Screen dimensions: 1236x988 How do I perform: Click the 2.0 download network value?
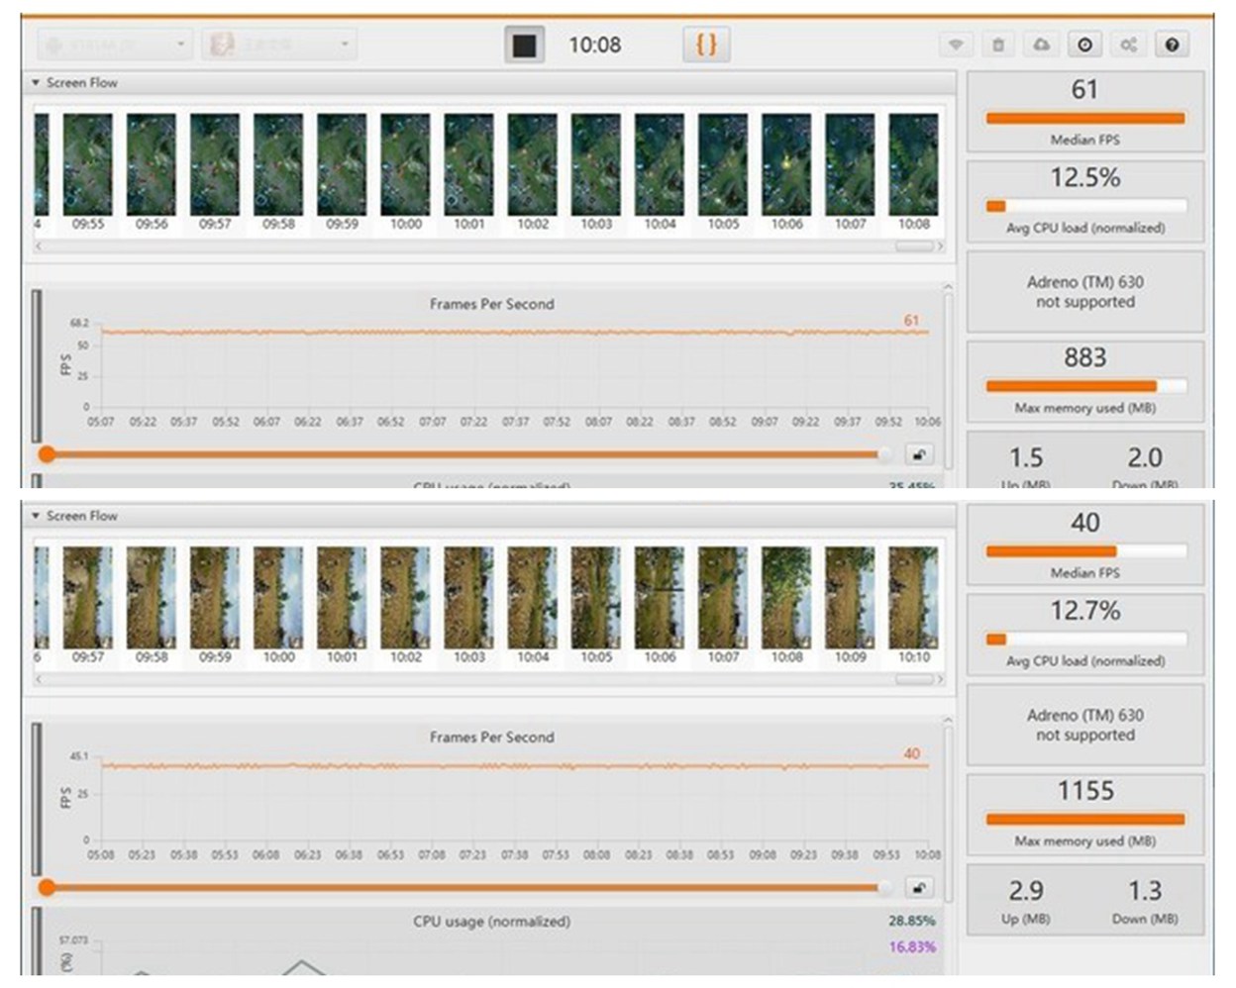(x=1145, y=457)
